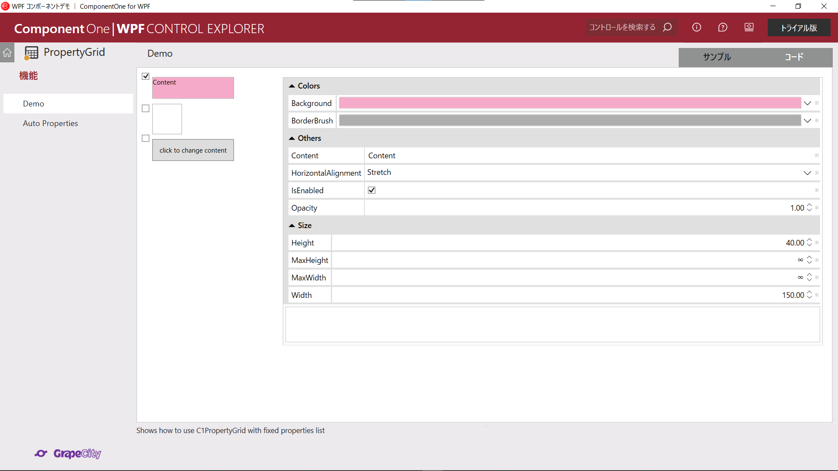838x471 pixels.
Task: Click the Opacity value field
Action: point(584,208)
